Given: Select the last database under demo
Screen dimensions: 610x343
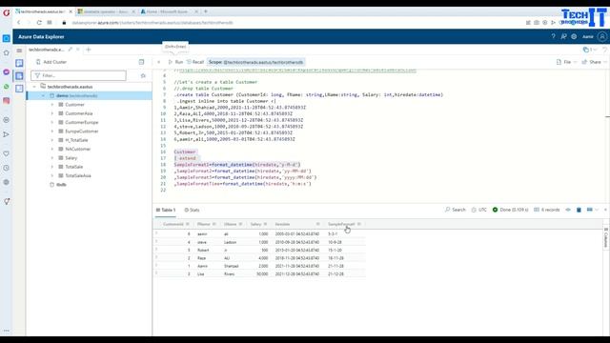Looking at the screenshot, I should tap(61, 185).
